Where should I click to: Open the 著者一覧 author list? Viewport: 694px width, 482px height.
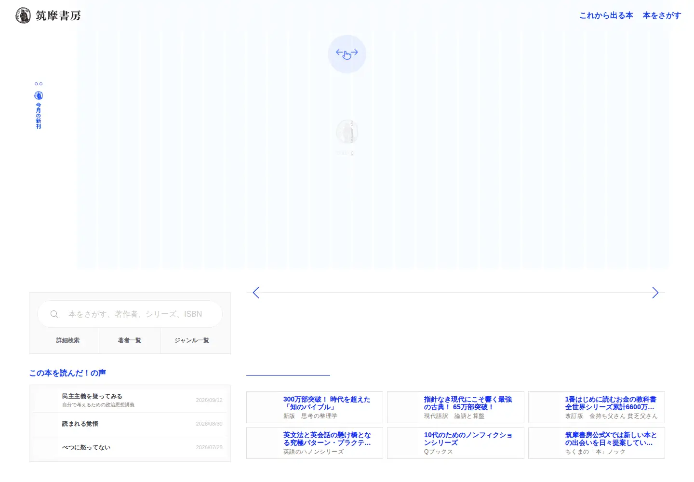click(130, 340)
